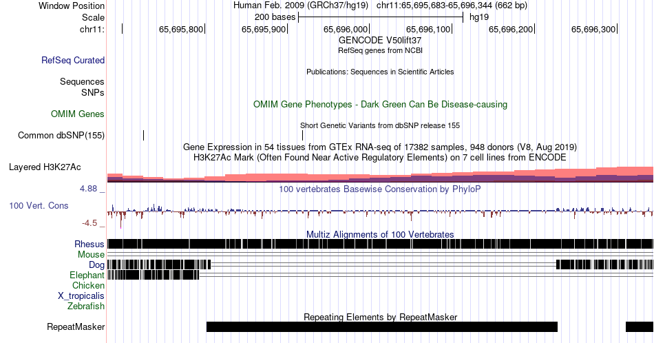654x343 pixels.
Task: Click the 4.88 PhyloP upper axis value
Action: (x=88, y=189)
